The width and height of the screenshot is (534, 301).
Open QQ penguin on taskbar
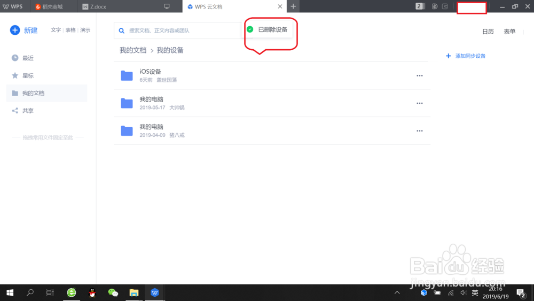point(92,292)
